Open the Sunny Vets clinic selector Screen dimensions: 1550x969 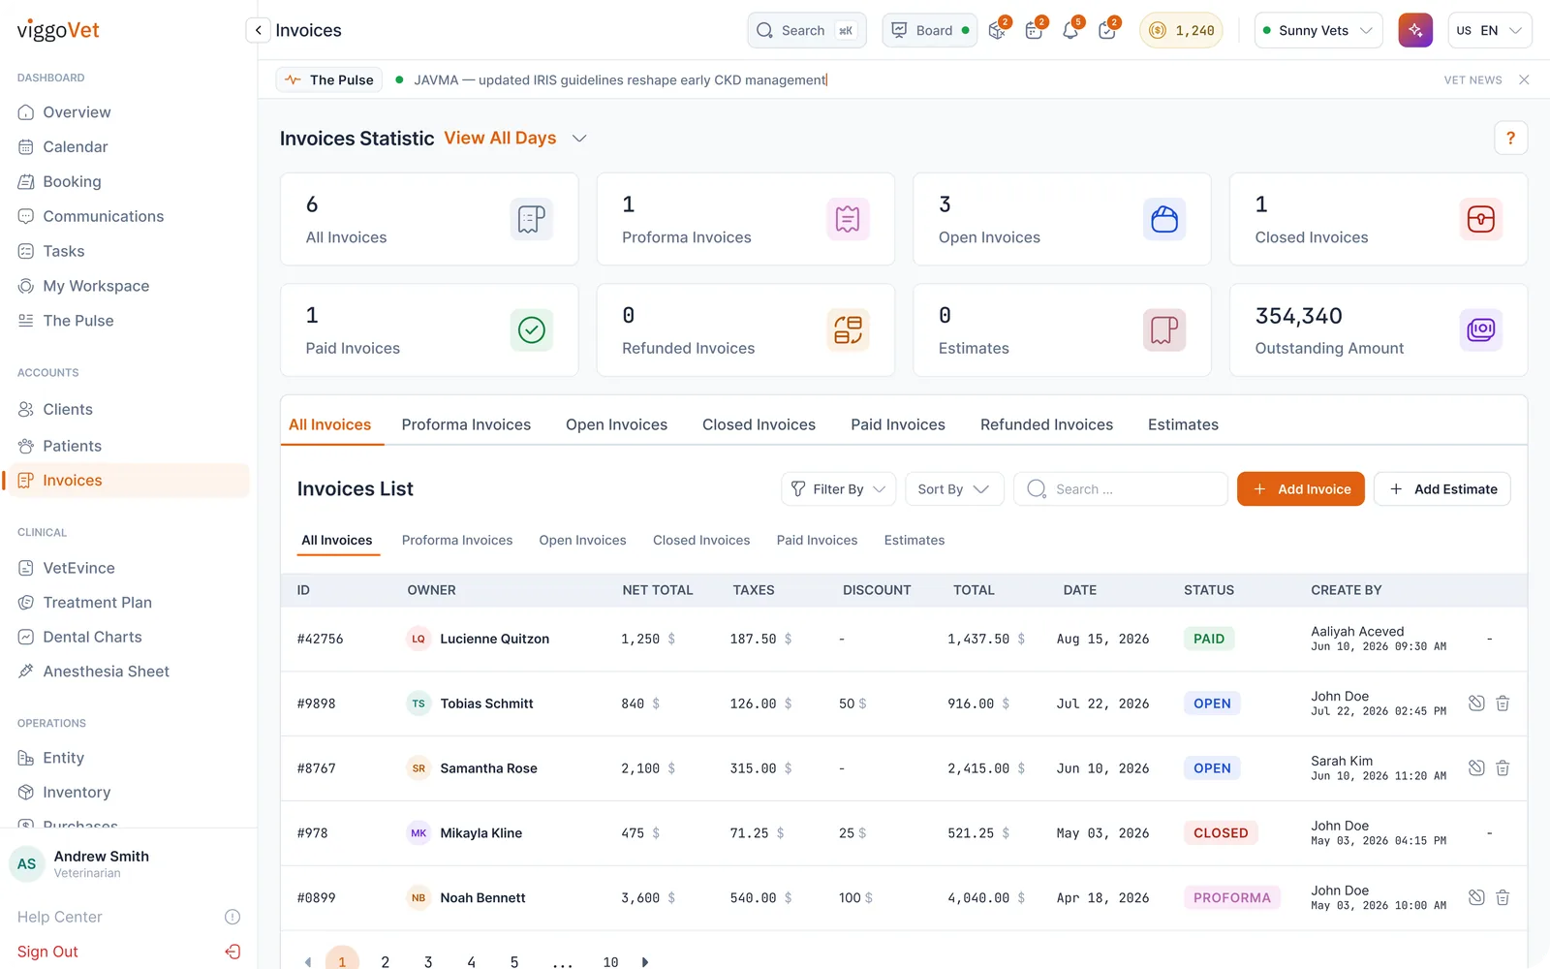[1318, 30]
